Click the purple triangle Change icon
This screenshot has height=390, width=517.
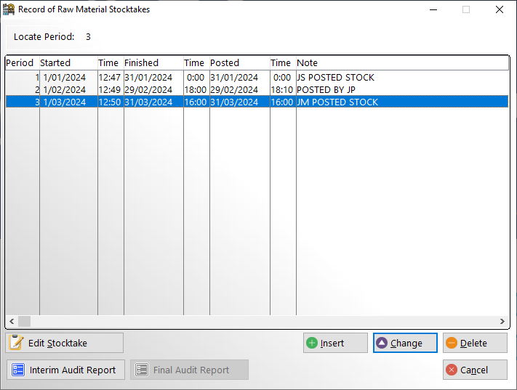[382, 343]
